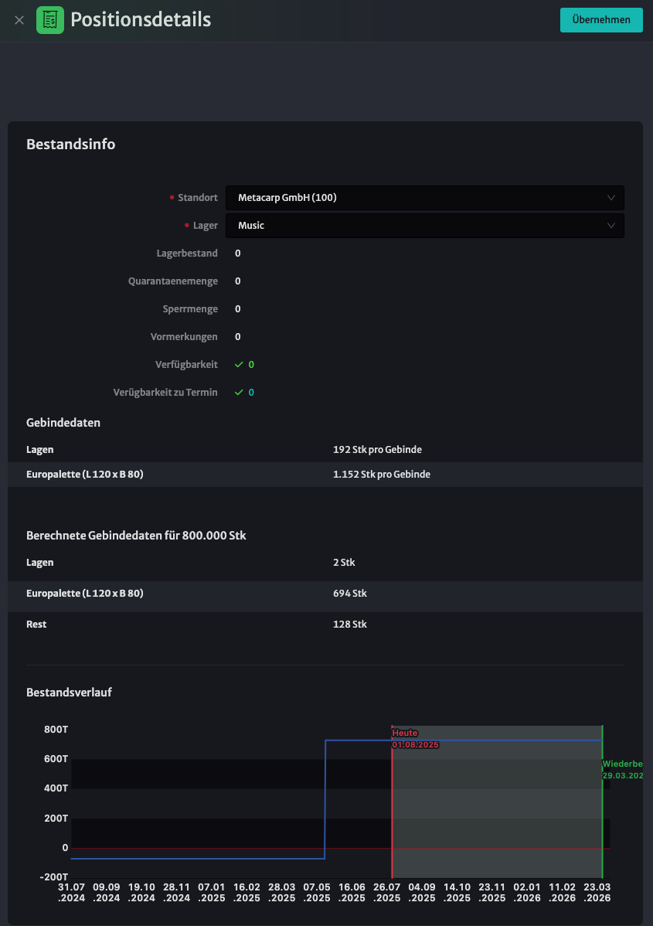Click the '128 Stk' Rest value
The image size is (653, 926).
coord(349,625)
